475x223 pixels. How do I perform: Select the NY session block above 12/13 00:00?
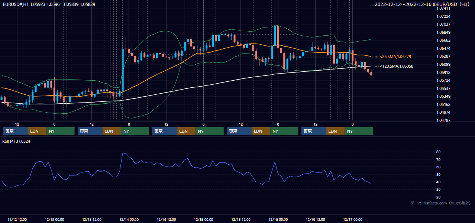pyautogui.click(x=61, y=131)
